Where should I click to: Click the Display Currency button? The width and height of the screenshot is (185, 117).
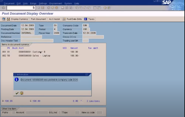coord(18,19)
